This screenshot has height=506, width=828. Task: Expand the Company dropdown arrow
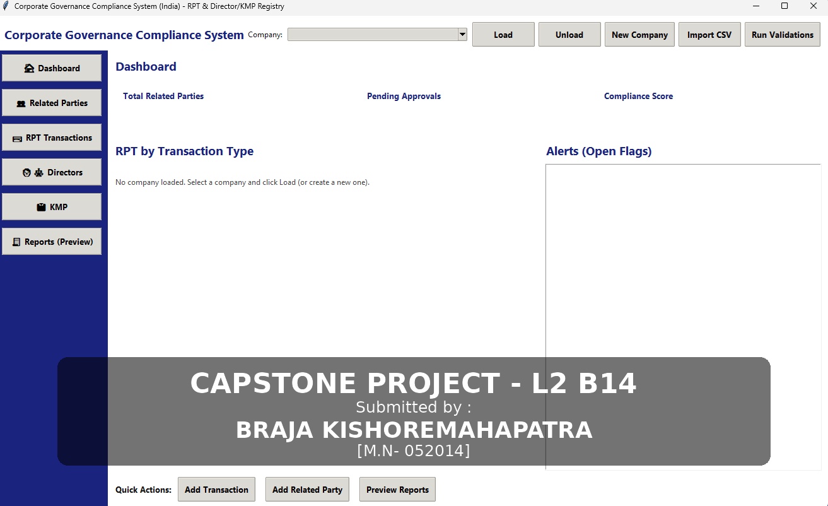462,35
